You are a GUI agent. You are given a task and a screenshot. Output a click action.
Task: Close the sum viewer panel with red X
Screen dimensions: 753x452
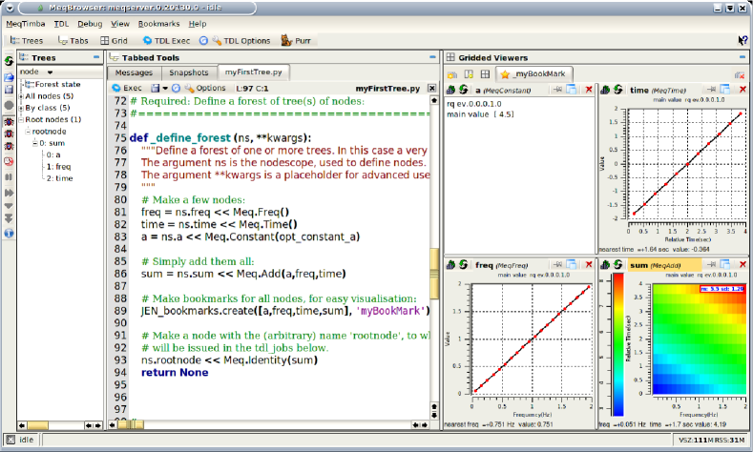pyautogui.click(x=744, y=262)
